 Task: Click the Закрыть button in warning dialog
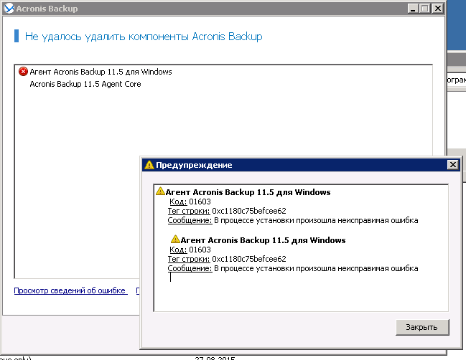422,327
